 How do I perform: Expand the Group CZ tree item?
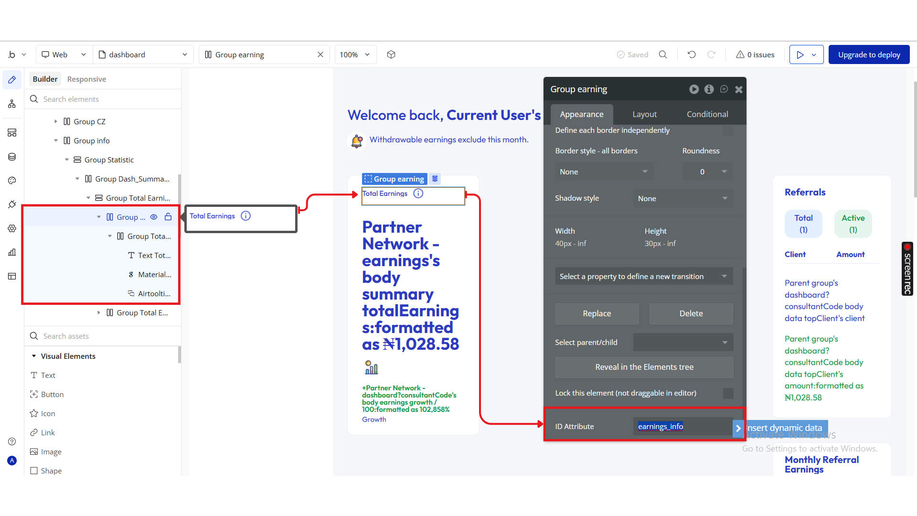click(56, 121)
